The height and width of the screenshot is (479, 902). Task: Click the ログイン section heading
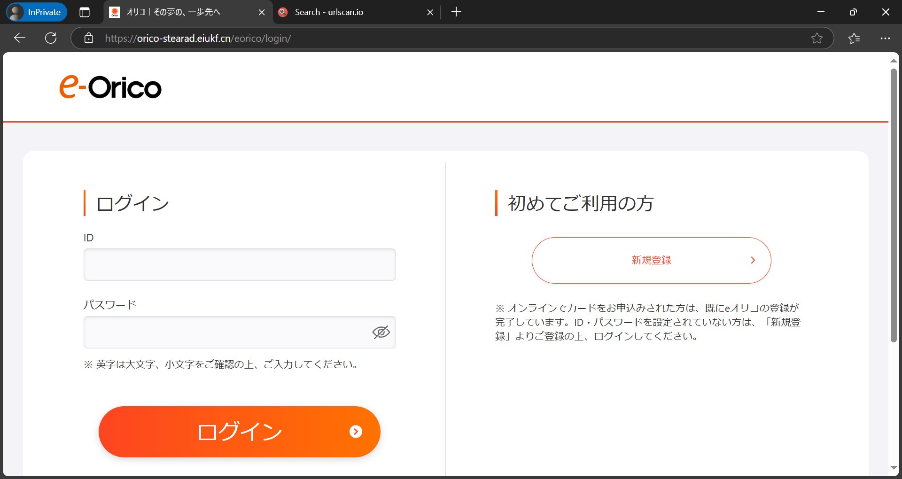pyautogui.click(x=132, y=203)
